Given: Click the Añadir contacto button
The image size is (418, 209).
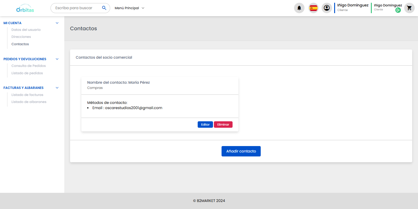Looking at the screenshot, I should coord(241,151).
